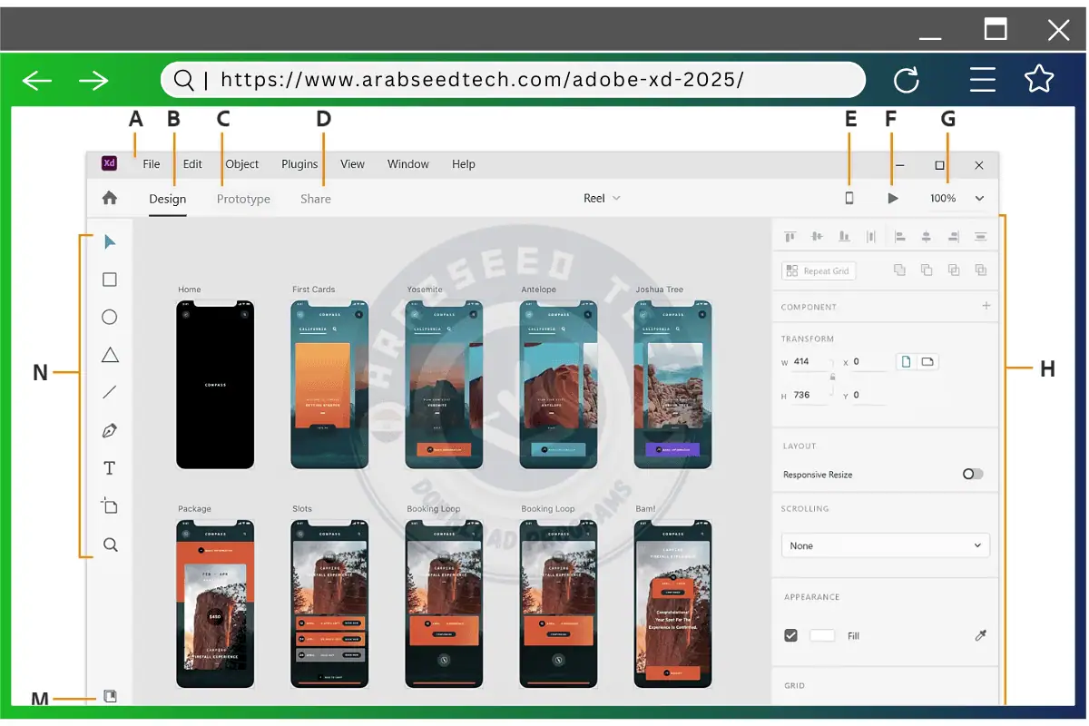The width and height of the screenshot is (1089, 726).
Task: Pick the Polygon tool
Action: [x=109, y=354]
